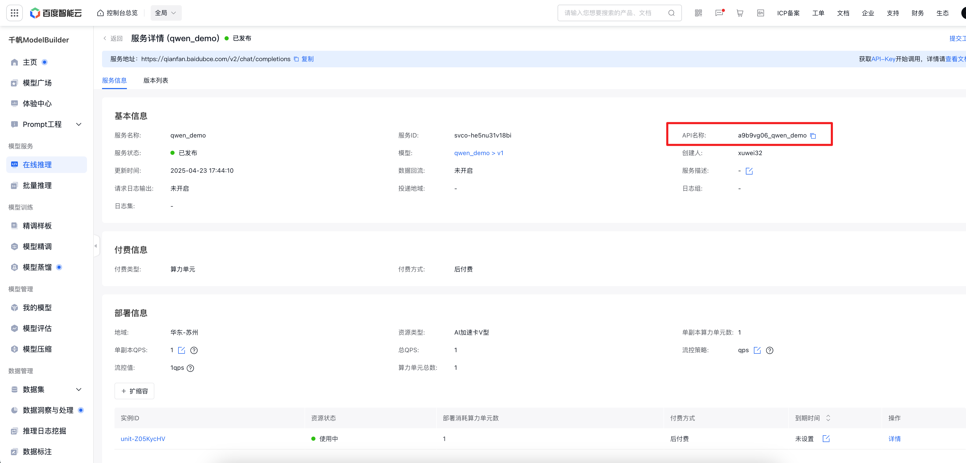This screenshot has height=463, width=966.
Task: Edit the 服务描述 pencil icon
Action: tap(749, 171)
